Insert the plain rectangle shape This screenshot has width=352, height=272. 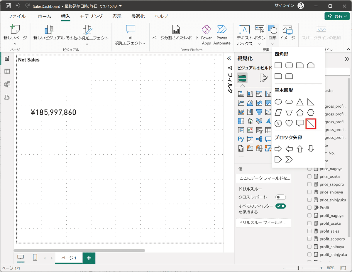tap(278, 65)
